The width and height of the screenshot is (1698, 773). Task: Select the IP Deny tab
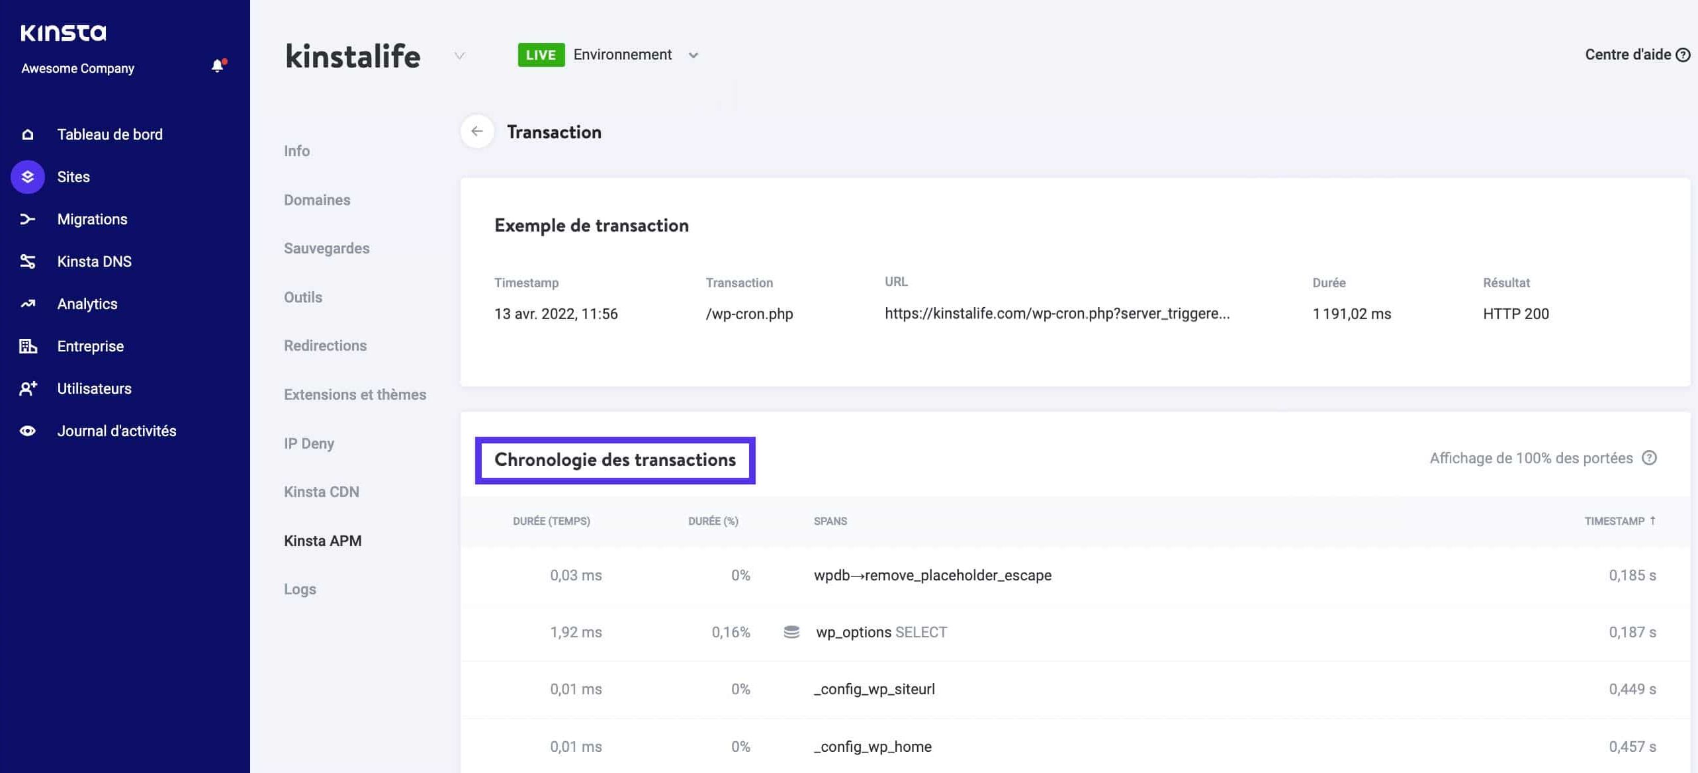[309, 443]
